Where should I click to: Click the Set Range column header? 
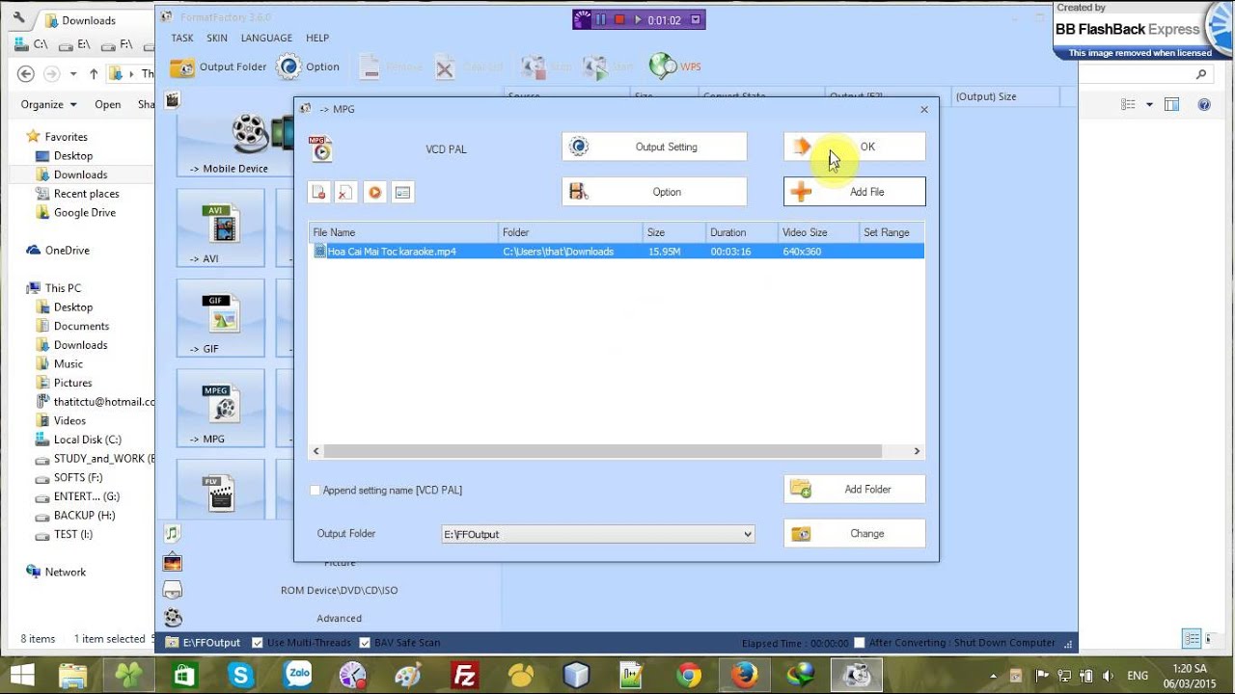[x=892, y=232]
